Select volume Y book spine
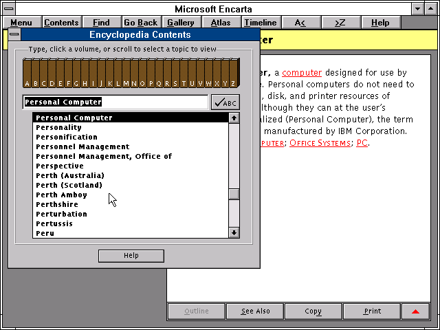Screen dimensions: 440x330 pos(225,74)
